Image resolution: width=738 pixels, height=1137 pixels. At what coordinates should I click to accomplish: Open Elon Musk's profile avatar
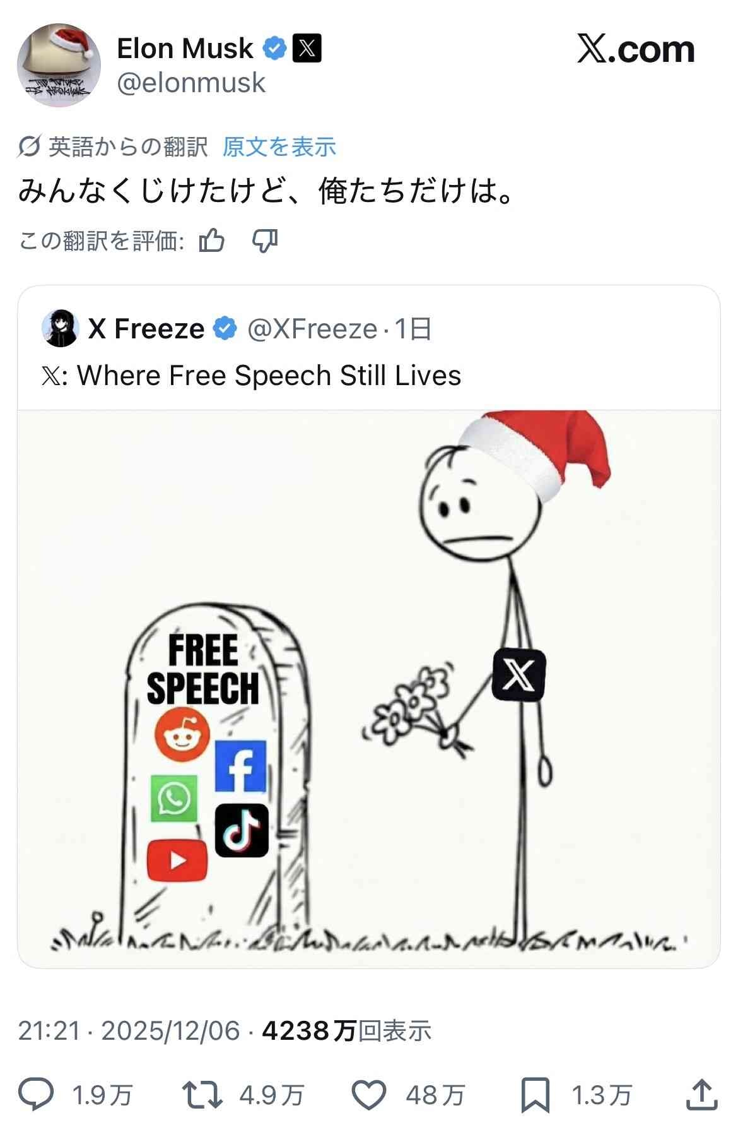(59, 65)
